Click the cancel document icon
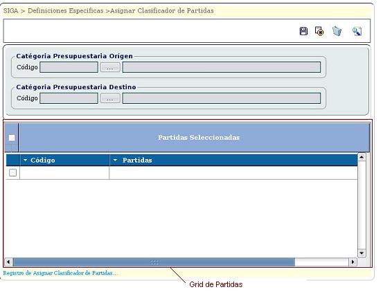The width and height of the screenshot is (383, 294). pos(319,31)
